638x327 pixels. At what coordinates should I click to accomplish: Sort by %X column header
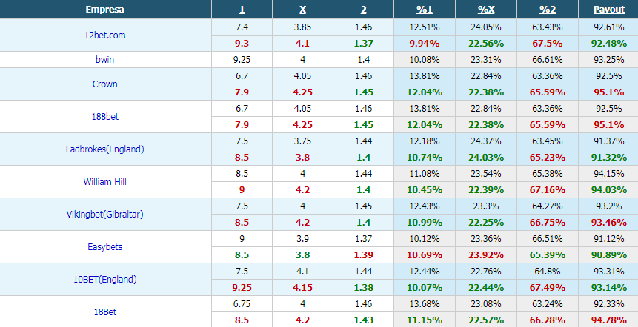point(486,10)
